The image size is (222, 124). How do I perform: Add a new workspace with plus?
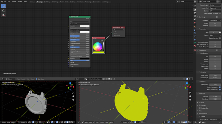point(110,2)
